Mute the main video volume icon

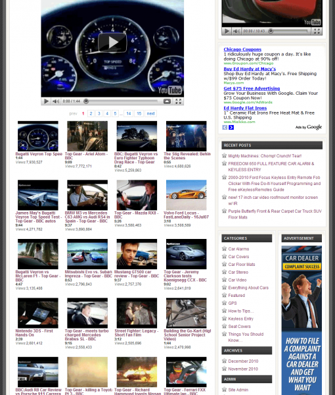(56, 101)
